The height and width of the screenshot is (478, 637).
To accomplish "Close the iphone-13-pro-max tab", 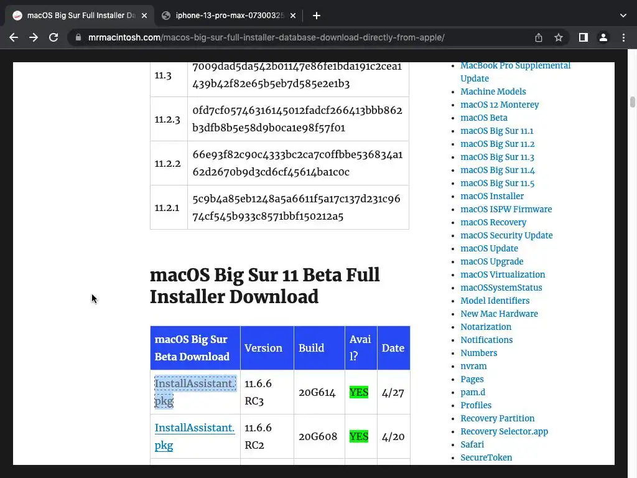I will point(293,16).
